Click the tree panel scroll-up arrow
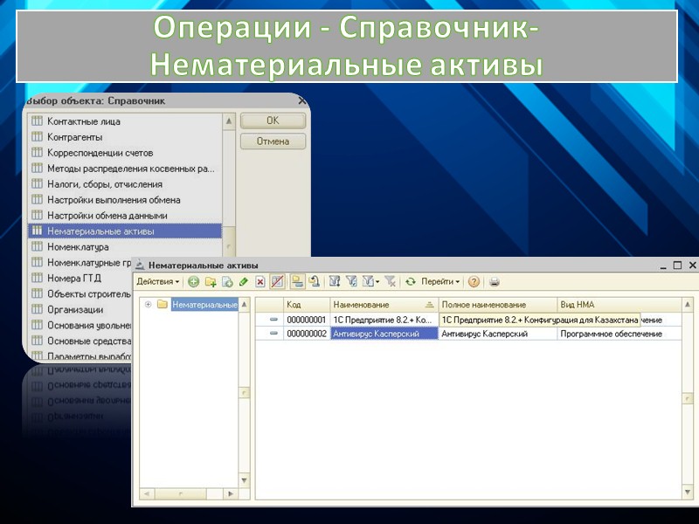 [x=245, y=305]
